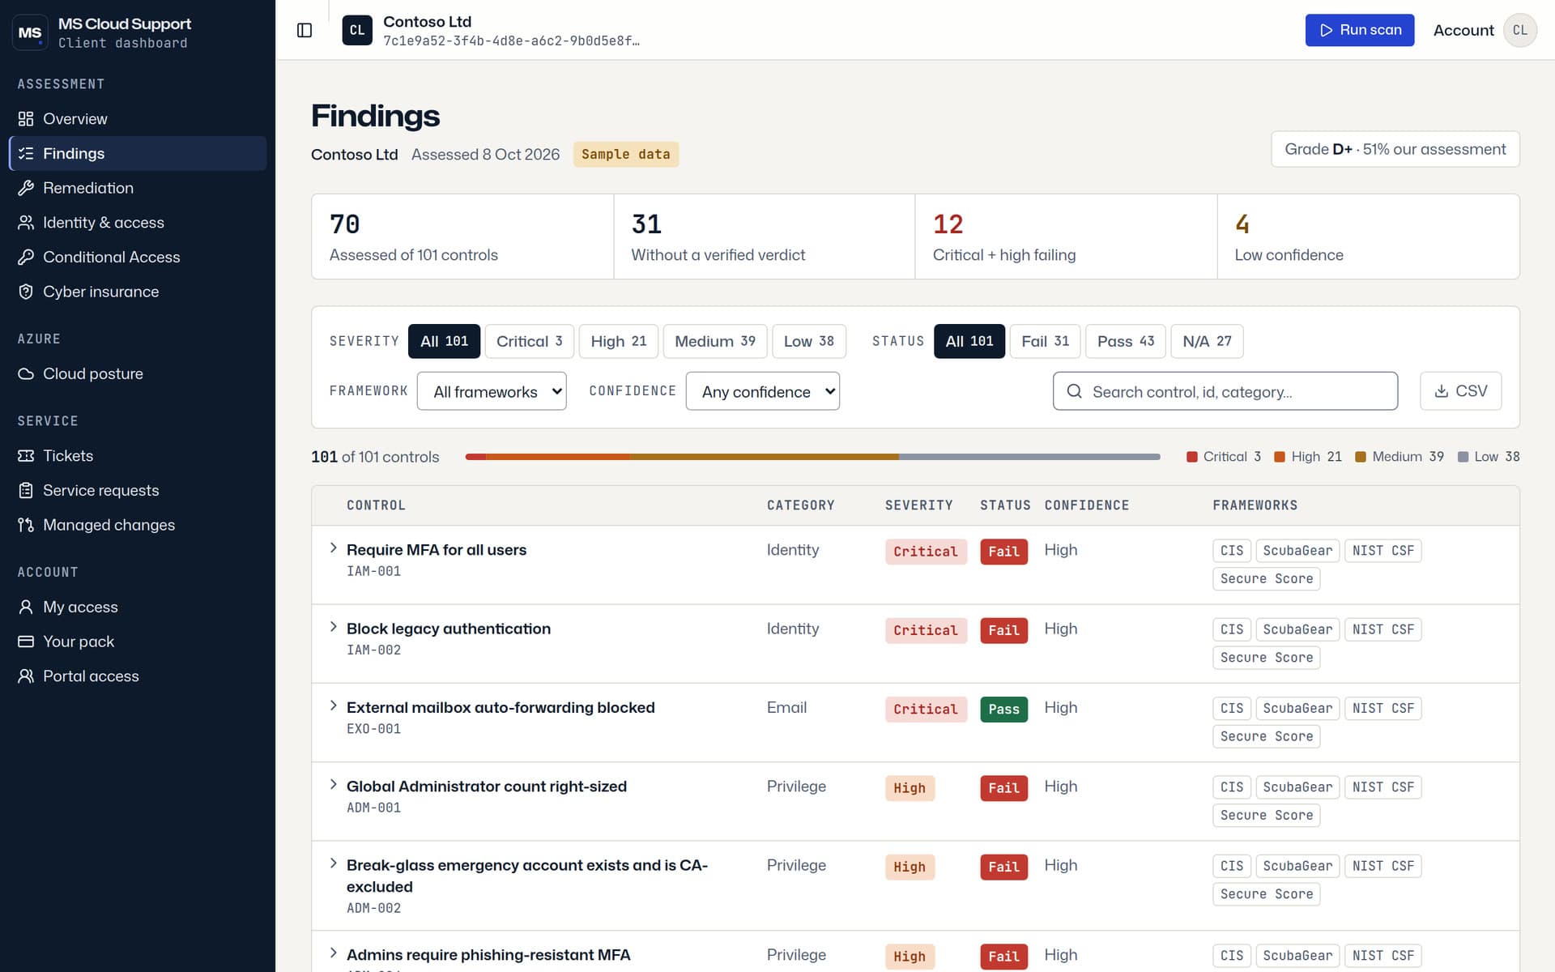Image resolution: width=1555 pixels, height=972 pixels.
Task: Click Grade D+ assessment badge
Action: 1395,149
